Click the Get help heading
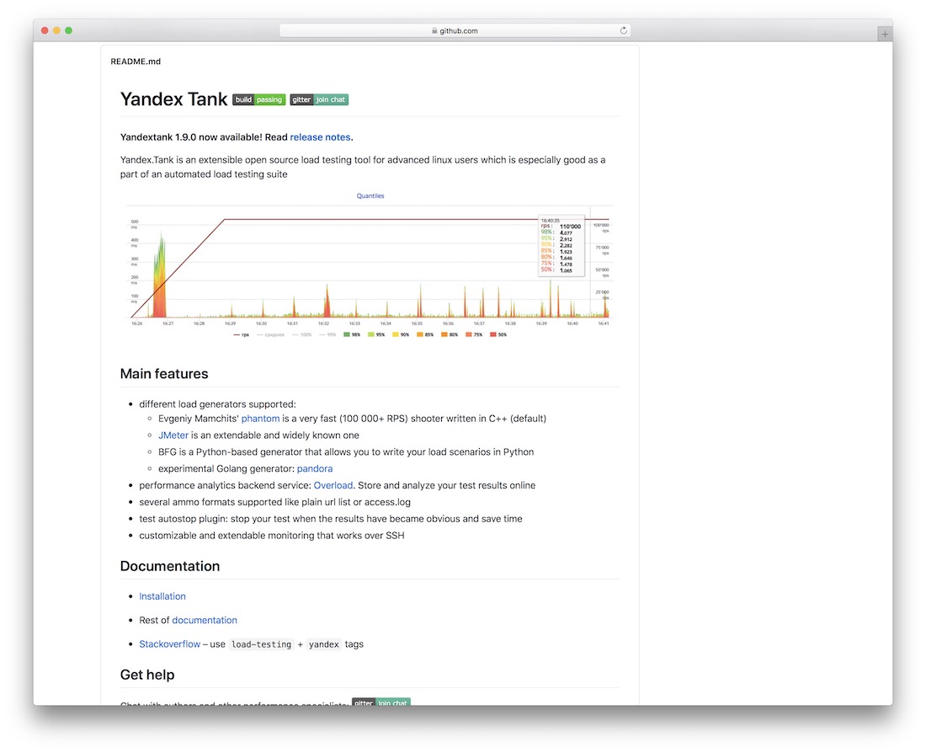The width and height of the screenshot is (926, 753). pyautogui.click(x=147, y=675)
